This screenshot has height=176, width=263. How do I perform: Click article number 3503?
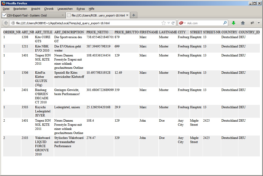[25, 107]
